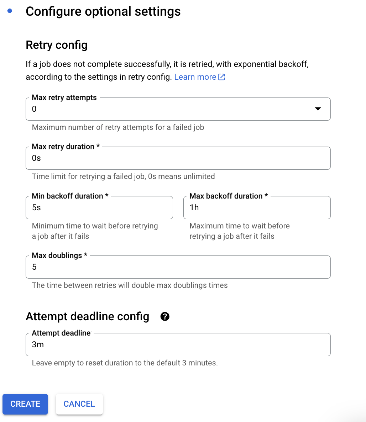Focus the Max doublings field

coord(178,267)
